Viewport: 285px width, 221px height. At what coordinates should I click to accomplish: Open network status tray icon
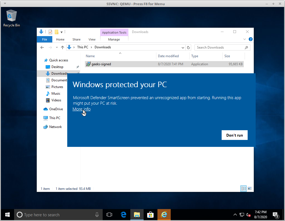pyautogui.click(x=242, y=215)
